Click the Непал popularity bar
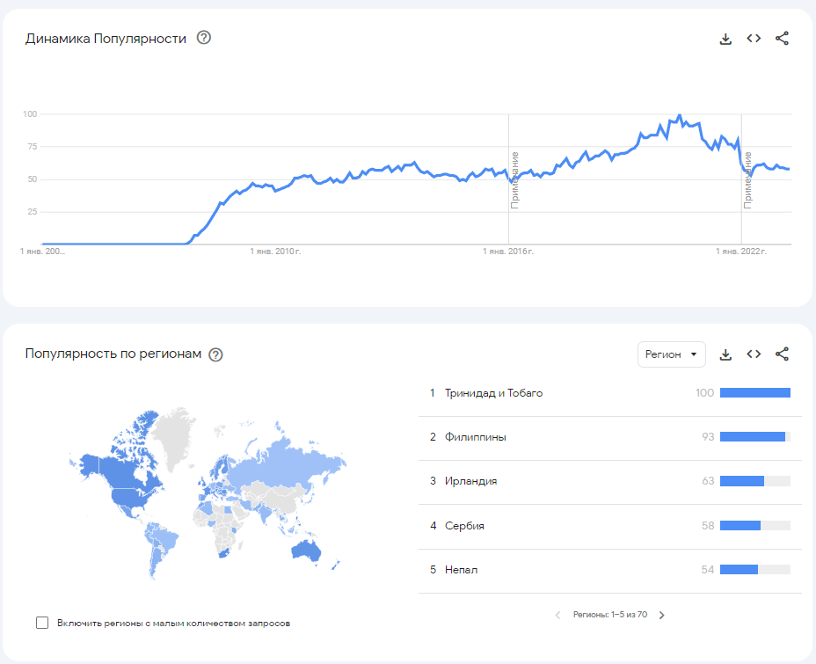The image size is (816, 664). click(739, 570)
